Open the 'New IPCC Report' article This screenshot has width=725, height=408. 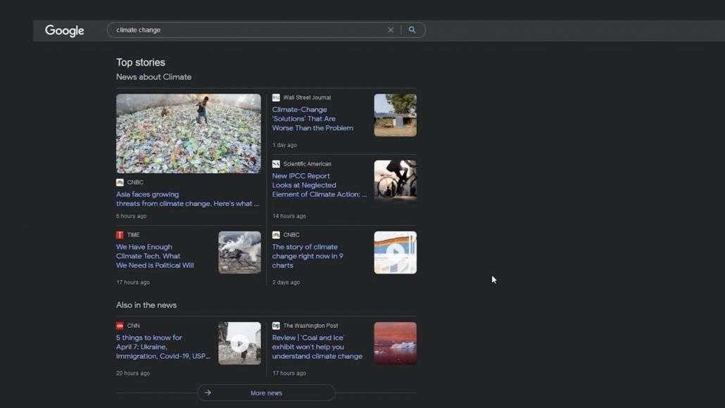click(x=319, y=185)
